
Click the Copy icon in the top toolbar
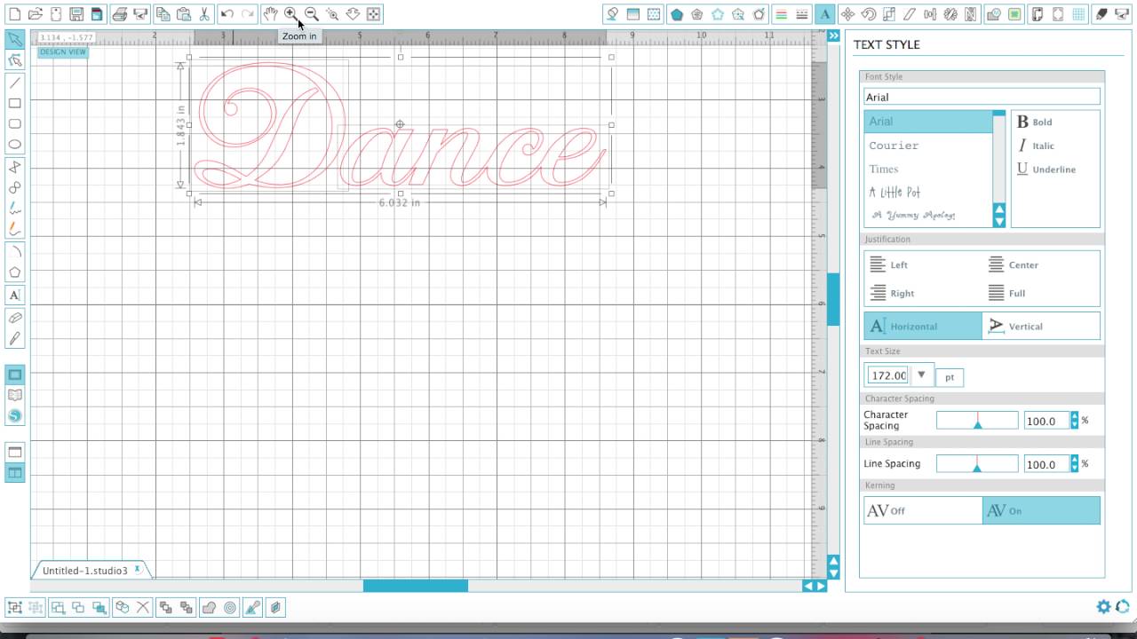(163, 14)
